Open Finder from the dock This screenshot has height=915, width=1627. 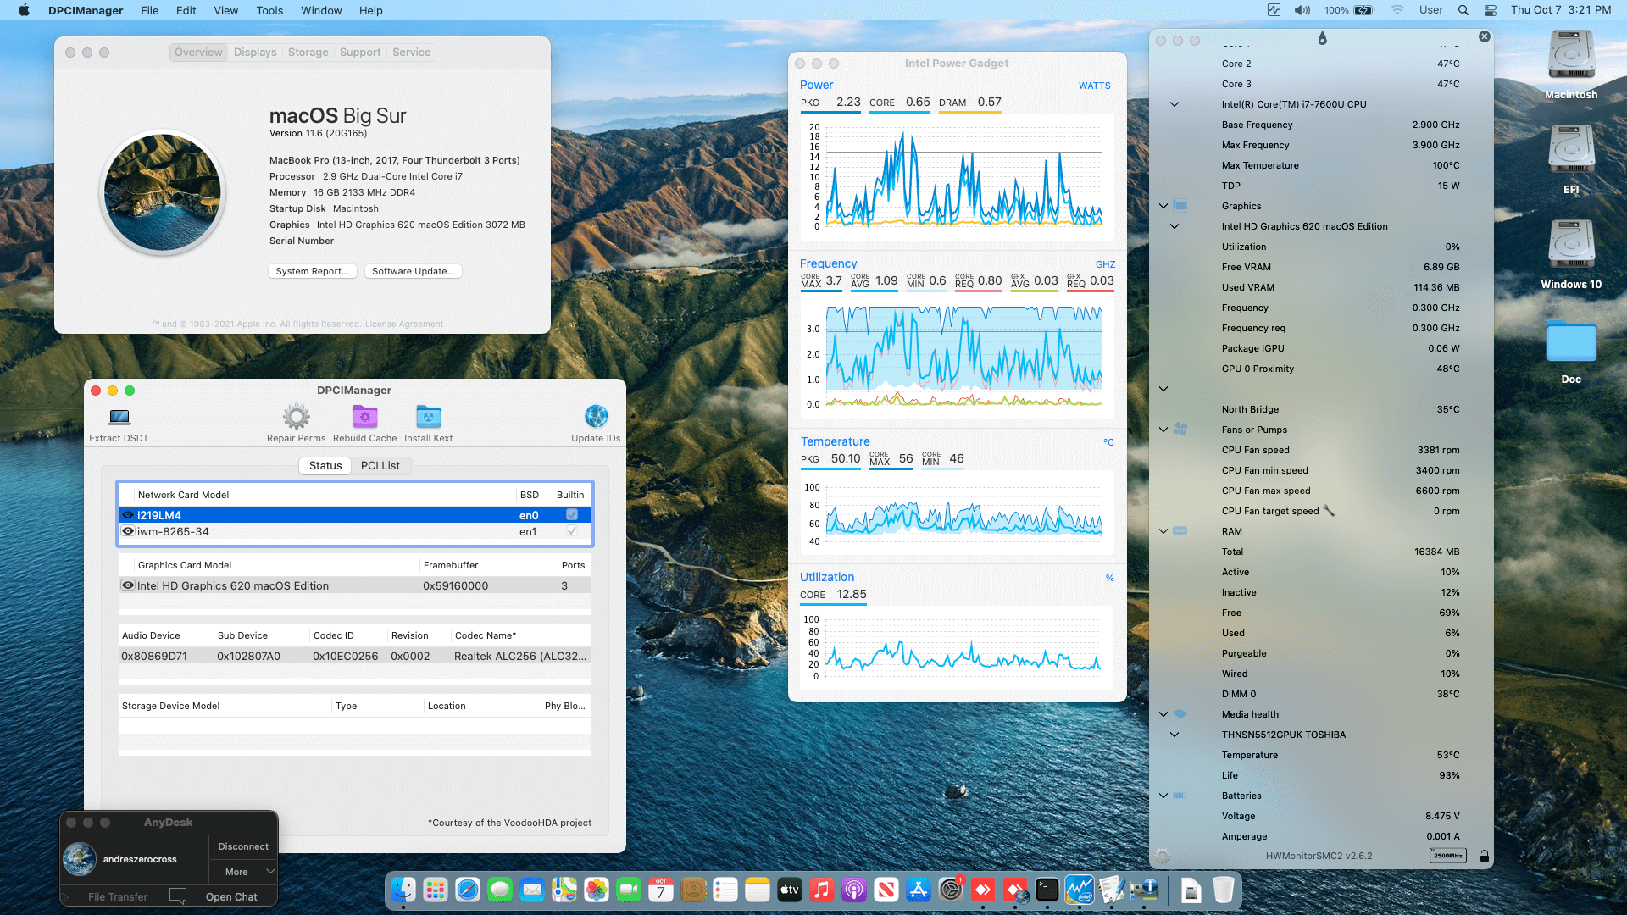403,890
